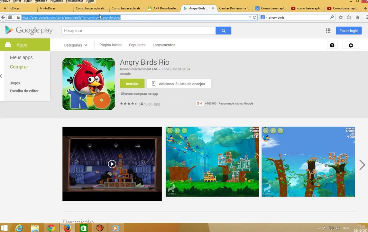The width and height of the screenshot is (368, 232).
Task: Click the Fazer login button
Action: [x=349, y=31]
